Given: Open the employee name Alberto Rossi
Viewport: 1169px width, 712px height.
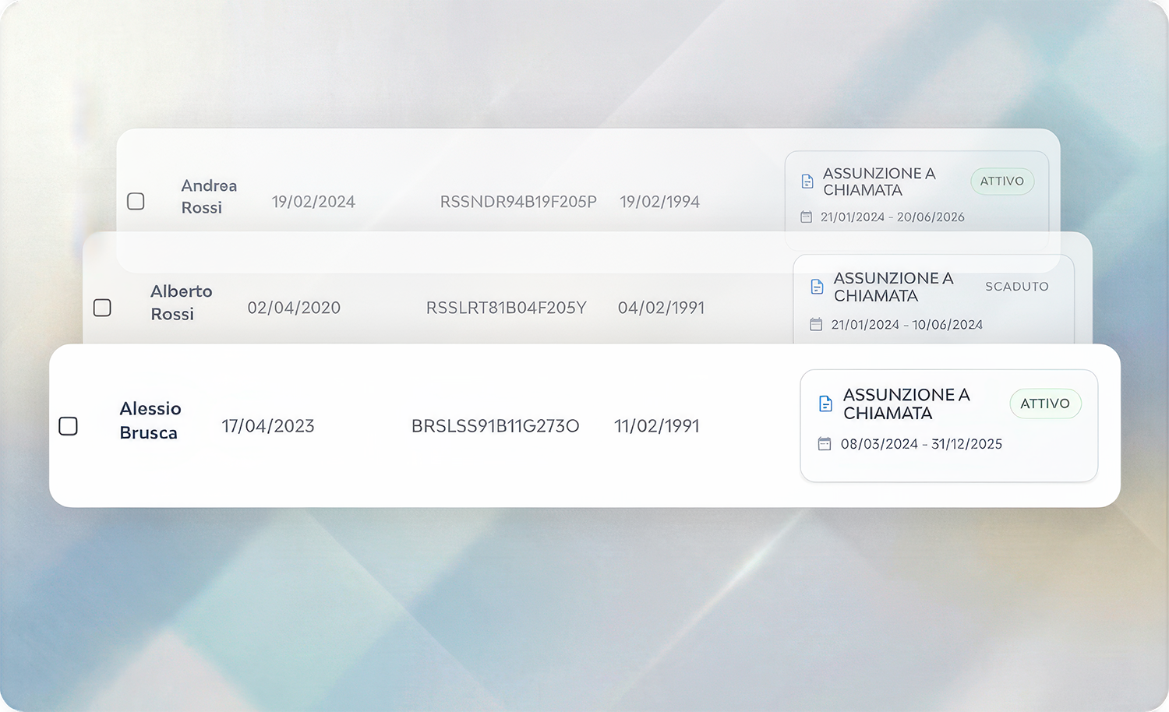Looking at the screenshot, I should click(x=181, y=302).
